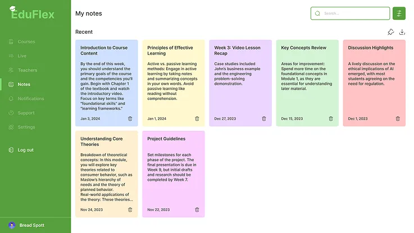This screenshot has width=414, height=233.
Task: Open the Discussion Highlights note card
Action: pos(374,79)
